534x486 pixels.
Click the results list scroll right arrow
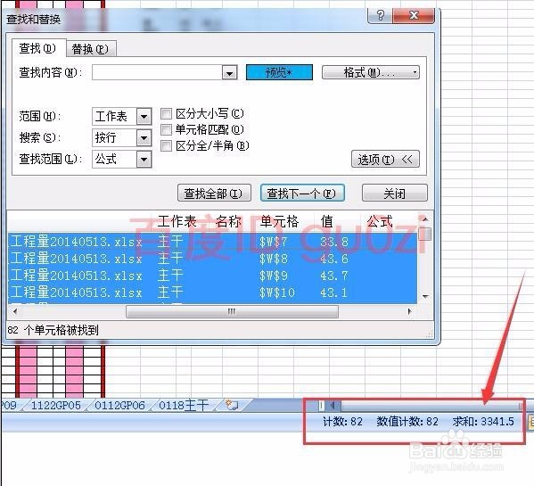[x=409, y=311]
